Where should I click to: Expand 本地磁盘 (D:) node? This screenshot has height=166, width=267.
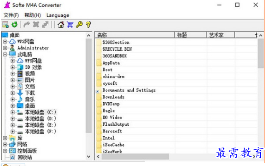pos(13,119)
